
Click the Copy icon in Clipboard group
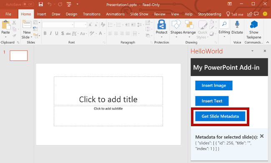[x=14, y=29]
